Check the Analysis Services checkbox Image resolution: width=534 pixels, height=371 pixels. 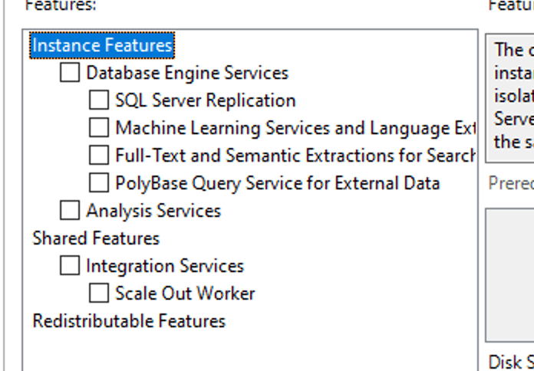click(70, 210)
